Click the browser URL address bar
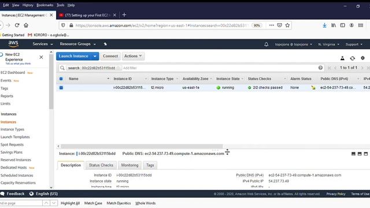The image size is (370, 208). click(x=162, y=25)
